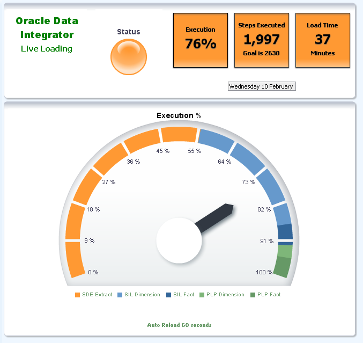
Task: Click the dark green PLP Fact gauge segment
Action: point(283,267)
